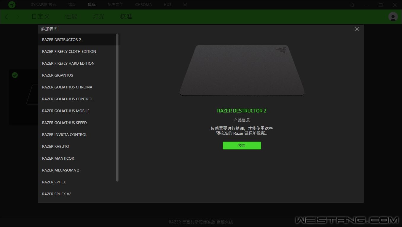The height and width of the screenshot is (227, 402).
Task: Go back with the left arrow
Action: (7, 17)
